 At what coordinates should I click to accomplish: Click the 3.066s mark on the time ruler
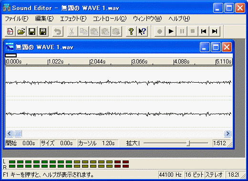point(140,62)
